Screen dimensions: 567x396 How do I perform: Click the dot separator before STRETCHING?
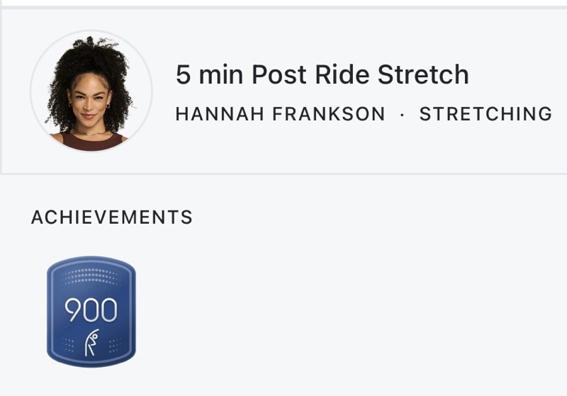[x=403, y=114]
